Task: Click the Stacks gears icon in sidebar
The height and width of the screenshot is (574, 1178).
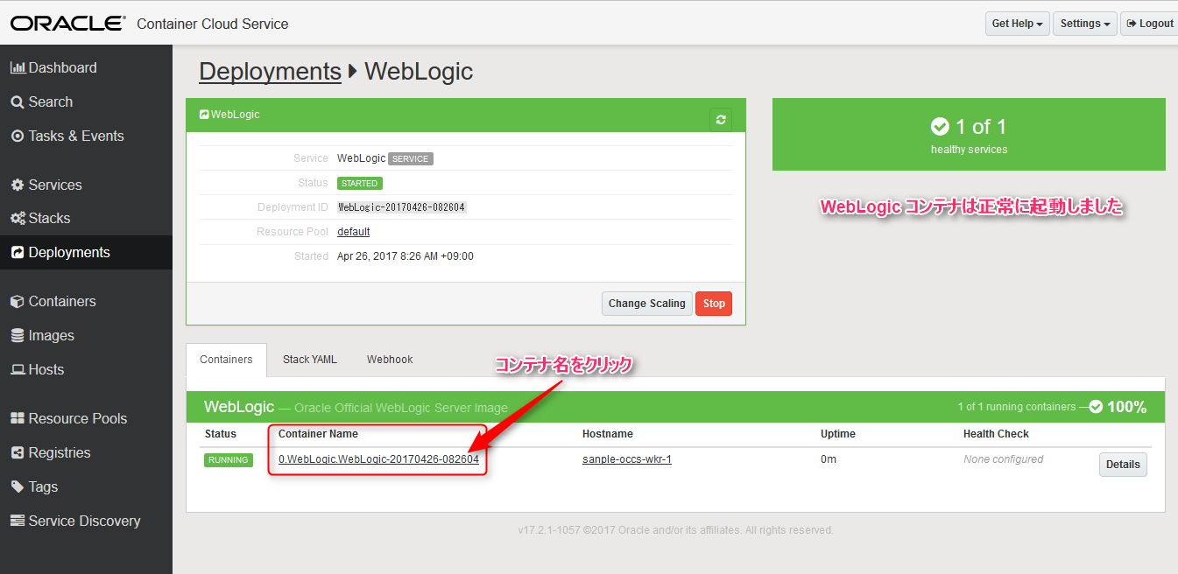Action: 18,218
